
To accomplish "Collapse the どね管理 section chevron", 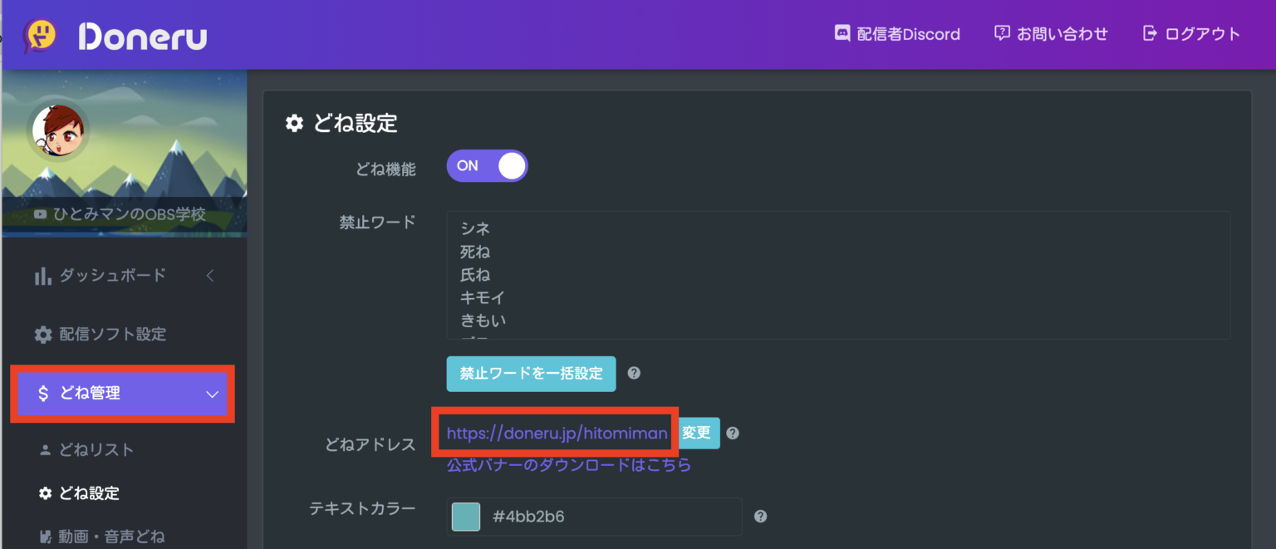I will [212, 394].
